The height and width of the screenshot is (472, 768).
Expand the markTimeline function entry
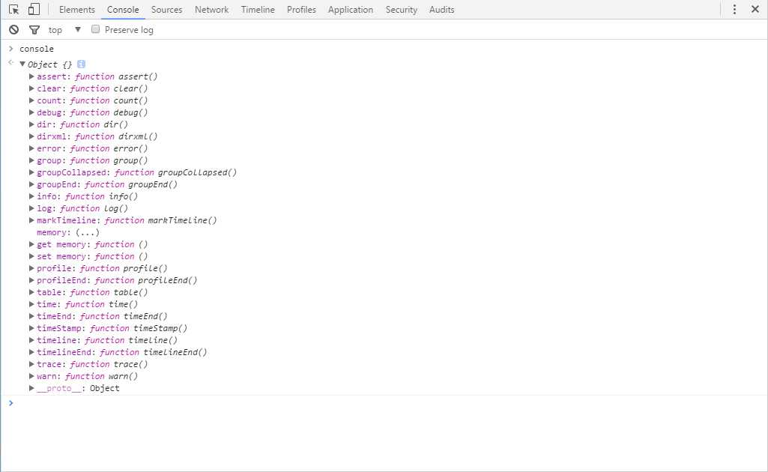[x=31, y=220]
